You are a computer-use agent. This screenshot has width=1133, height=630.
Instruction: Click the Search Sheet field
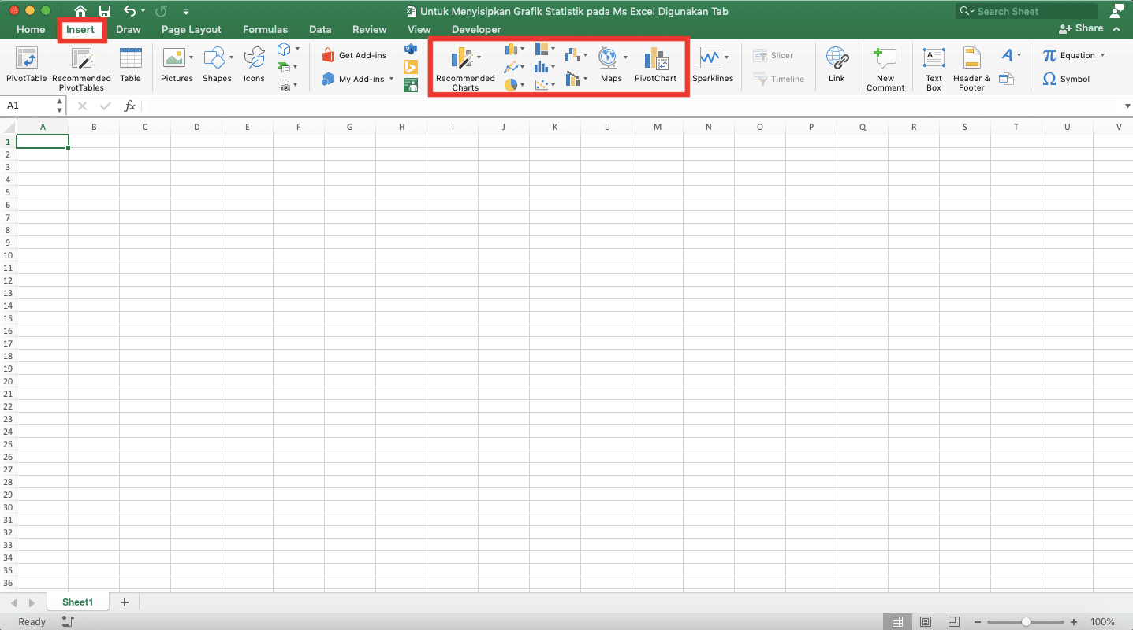pyautogui.click(x=1027, y=11)
